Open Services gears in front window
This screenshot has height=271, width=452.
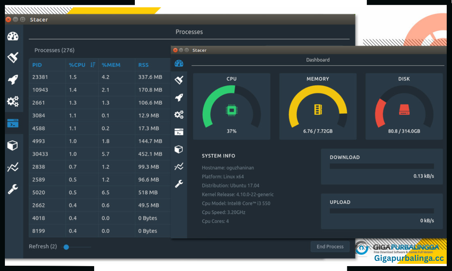[x=179, y=114]
